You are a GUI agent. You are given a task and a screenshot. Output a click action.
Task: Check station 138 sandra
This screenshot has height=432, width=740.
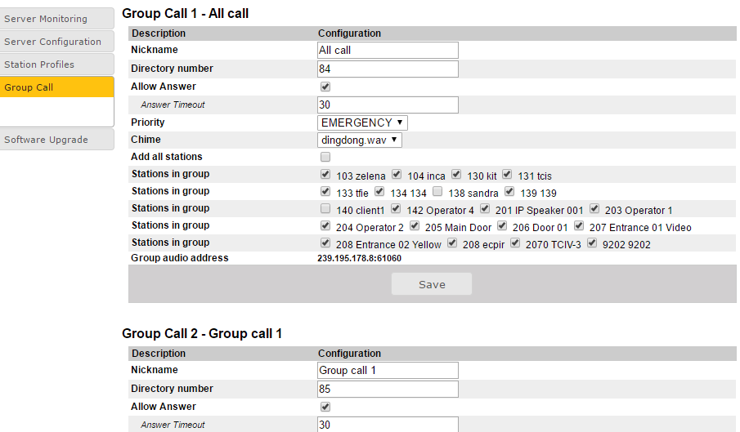438,192
